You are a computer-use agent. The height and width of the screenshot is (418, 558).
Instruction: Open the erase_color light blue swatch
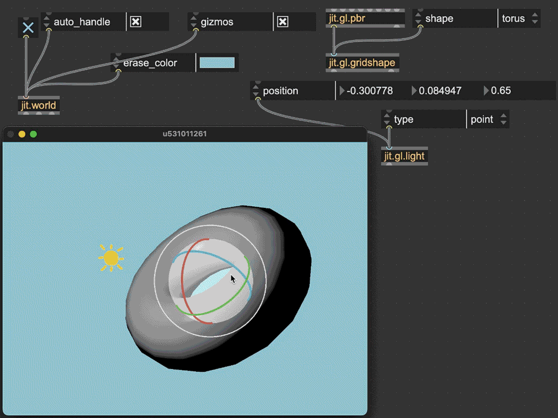pyautogui.click(x=217, y=63)
